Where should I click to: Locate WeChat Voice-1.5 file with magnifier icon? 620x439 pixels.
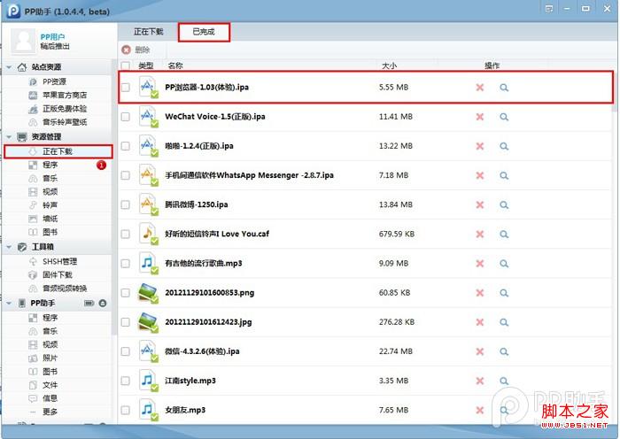(x=504, y=117)
